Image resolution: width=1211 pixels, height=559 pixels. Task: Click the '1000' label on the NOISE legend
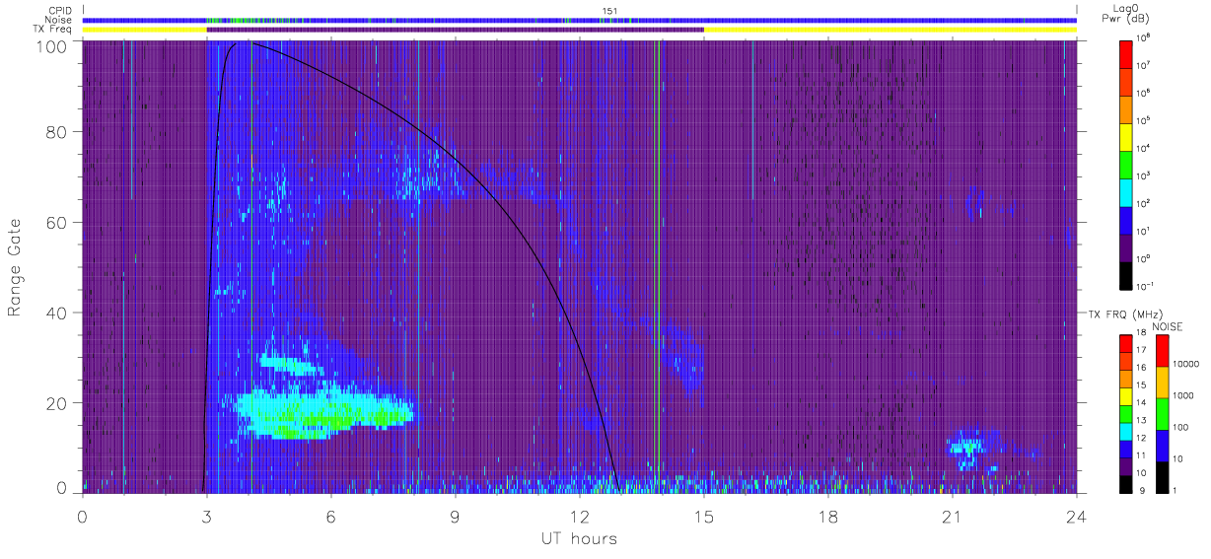tap(1181, 397)
